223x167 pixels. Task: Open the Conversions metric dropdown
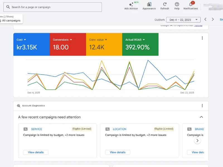click(71, 40)
